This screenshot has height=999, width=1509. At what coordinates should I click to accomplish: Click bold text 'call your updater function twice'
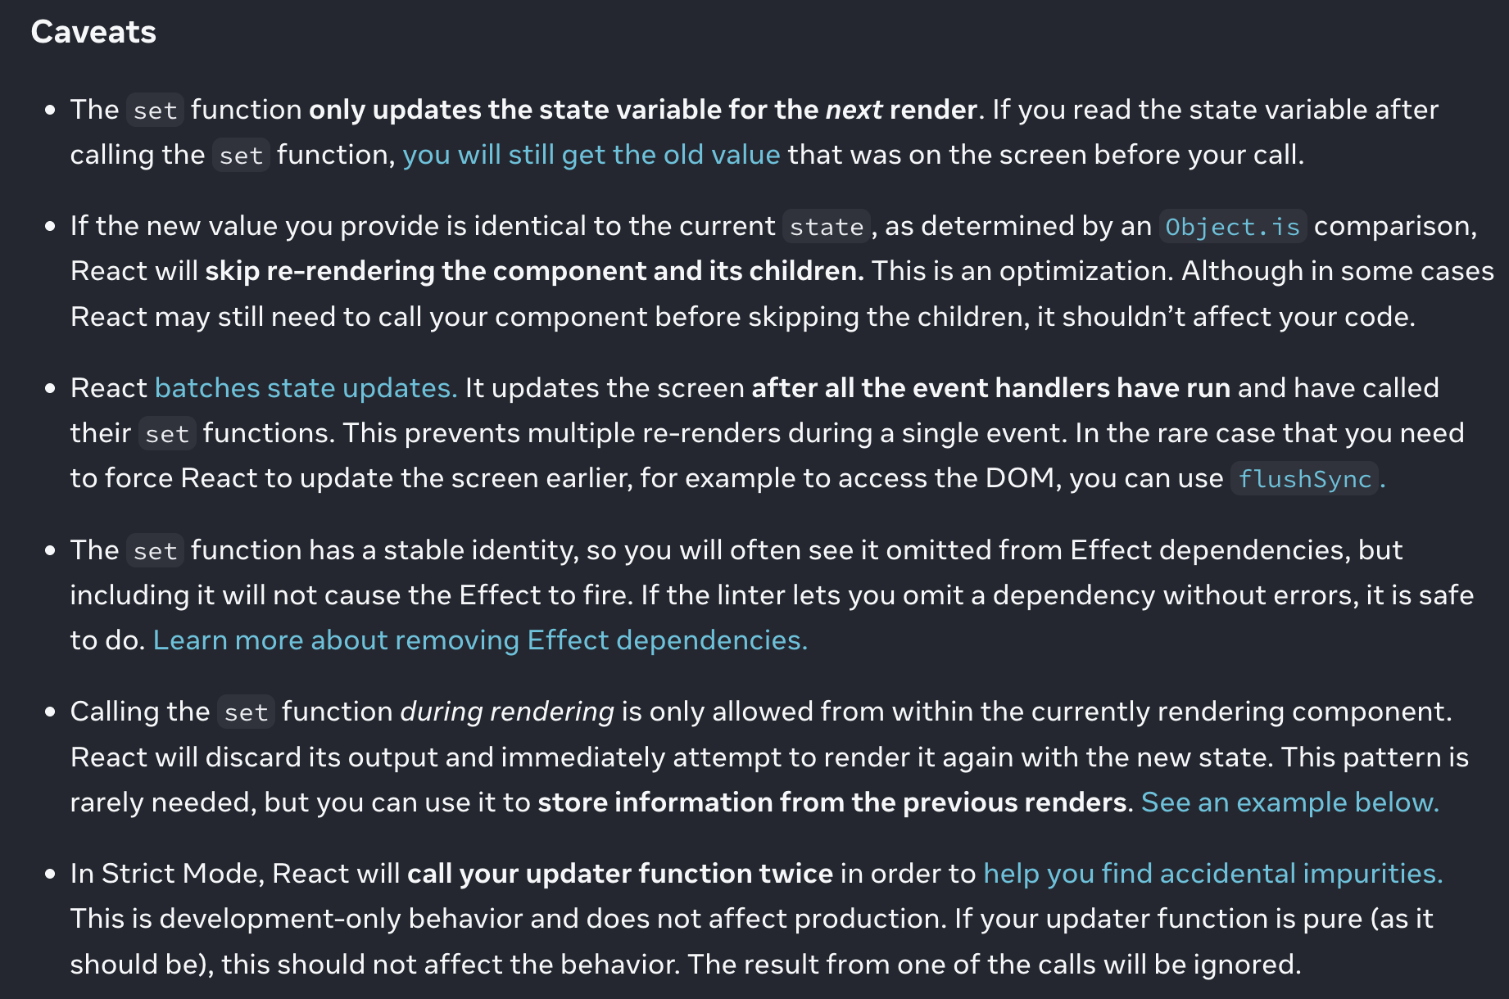620,874
